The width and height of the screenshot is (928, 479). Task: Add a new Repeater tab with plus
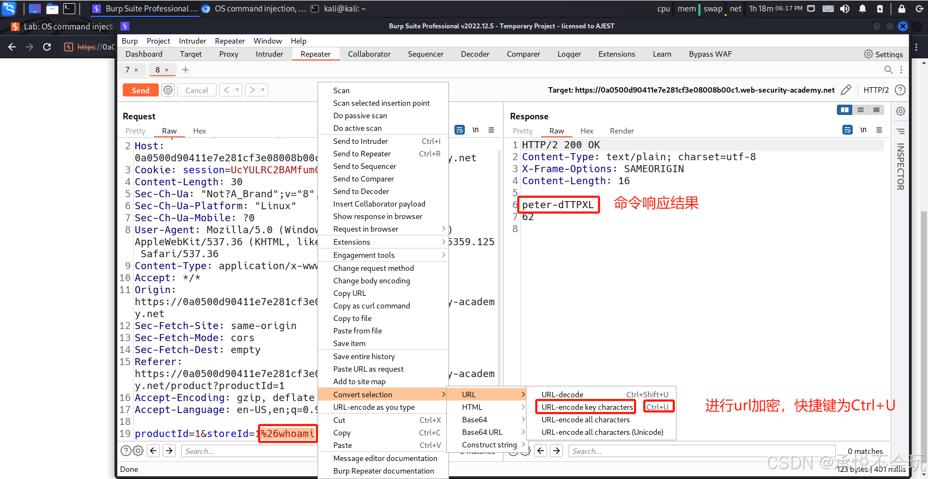185,70
